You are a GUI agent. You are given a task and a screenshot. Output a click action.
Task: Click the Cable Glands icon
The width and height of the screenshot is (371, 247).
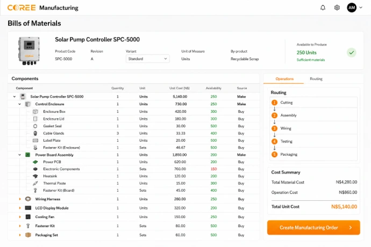(x=35, y=133)
